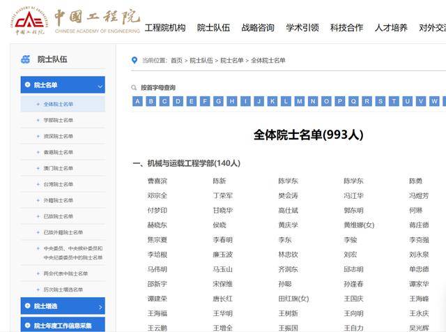Click the Chinese Academy of Engineering logo
Image resolution: width=446 pixels, height=332 pixels.
coord(75,21)
